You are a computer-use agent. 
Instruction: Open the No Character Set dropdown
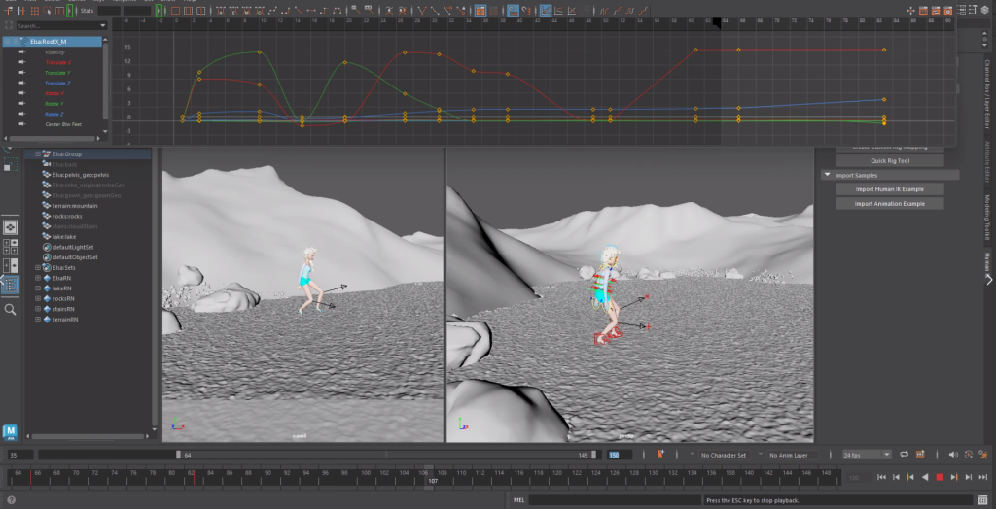[725, 455]
